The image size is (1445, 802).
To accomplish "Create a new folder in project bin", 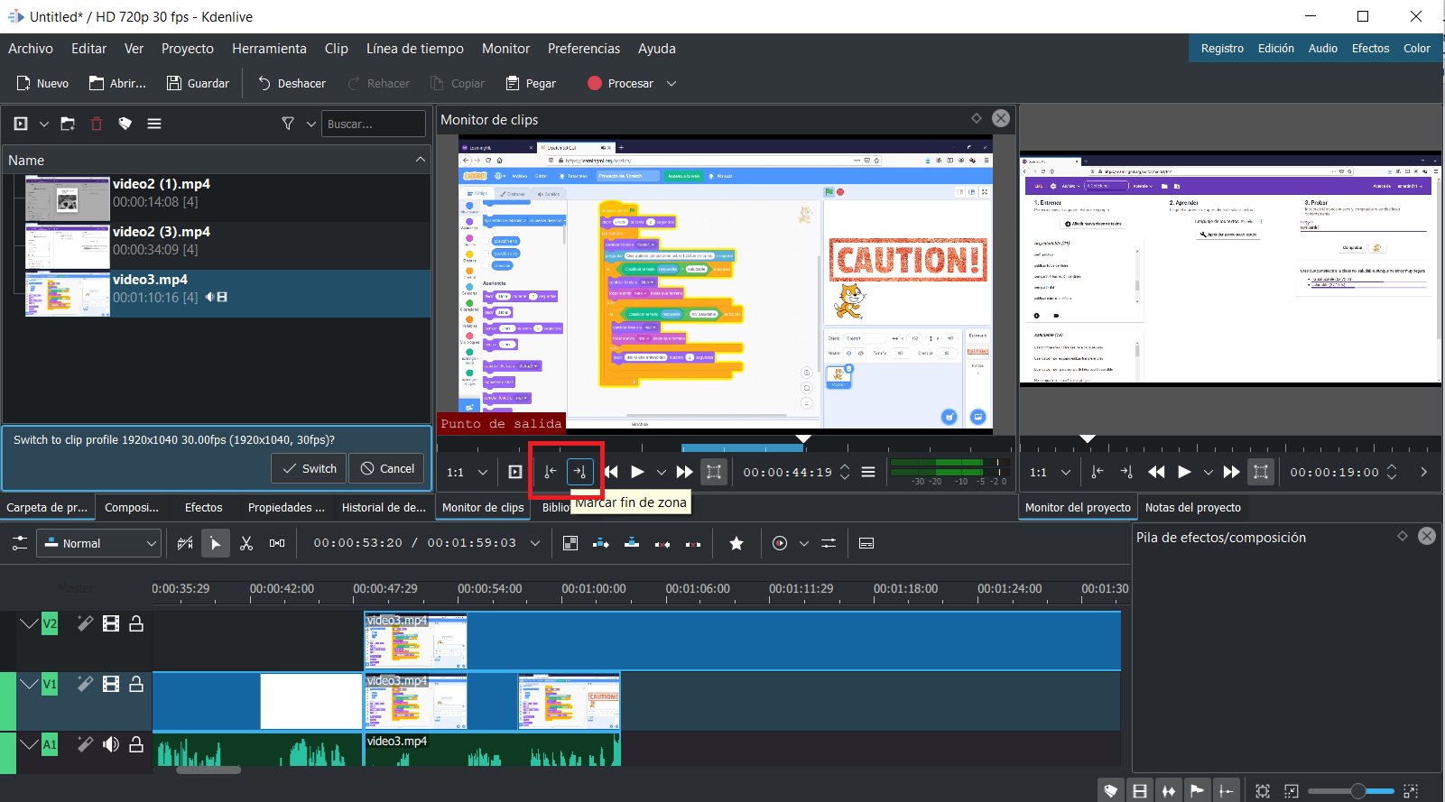I will (x=68, y=124).
